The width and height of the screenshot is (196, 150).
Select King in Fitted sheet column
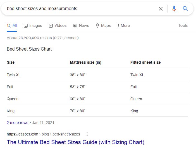tap(134, 111)
